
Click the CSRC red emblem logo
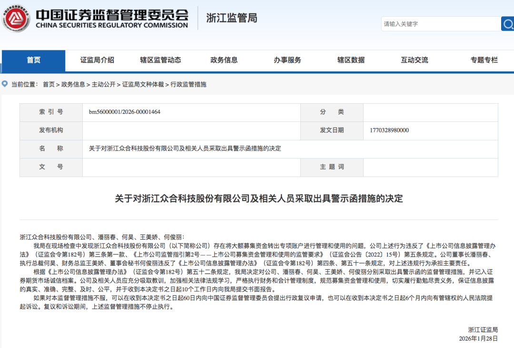(x=16, y=19)
